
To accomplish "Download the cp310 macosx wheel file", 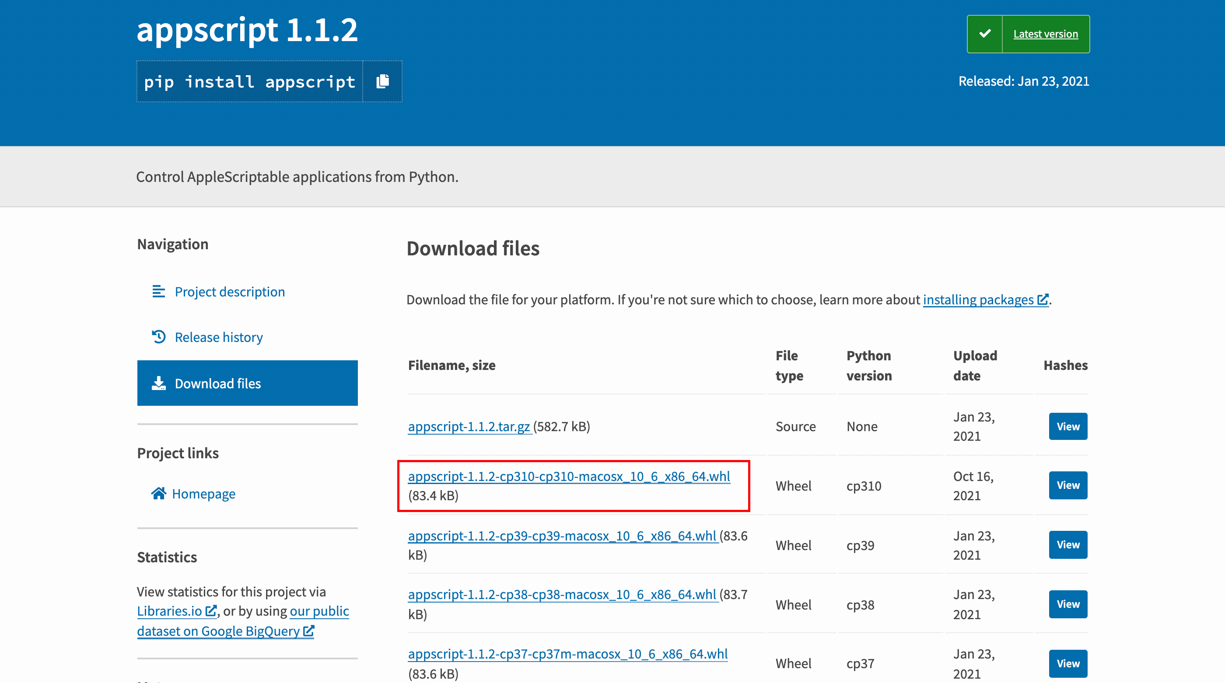I will [x=569, y=476].
